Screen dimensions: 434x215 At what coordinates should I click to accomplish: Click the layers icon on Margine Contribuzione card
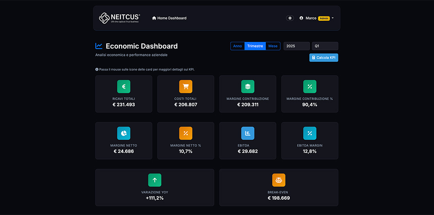click(x=248, y=87)
